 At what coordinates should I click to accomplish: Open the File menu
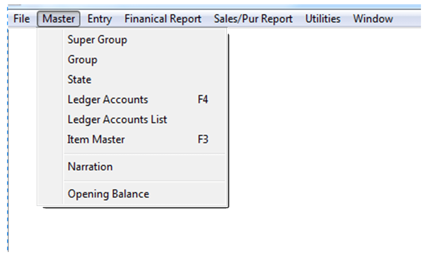tap(21, 19)
